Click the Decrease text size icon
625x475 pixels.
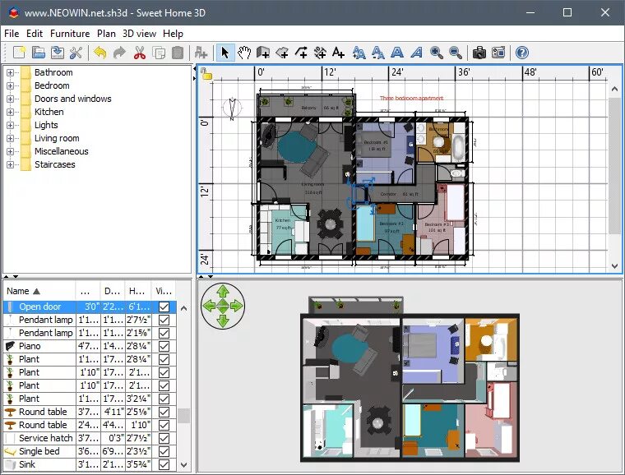(x=377, y=53)
